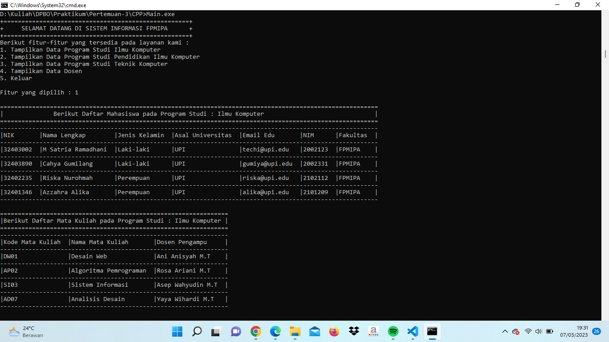Click the Windows Search icon
The height and width of the screenshot is (342, 609).
(x=197, y=331)
